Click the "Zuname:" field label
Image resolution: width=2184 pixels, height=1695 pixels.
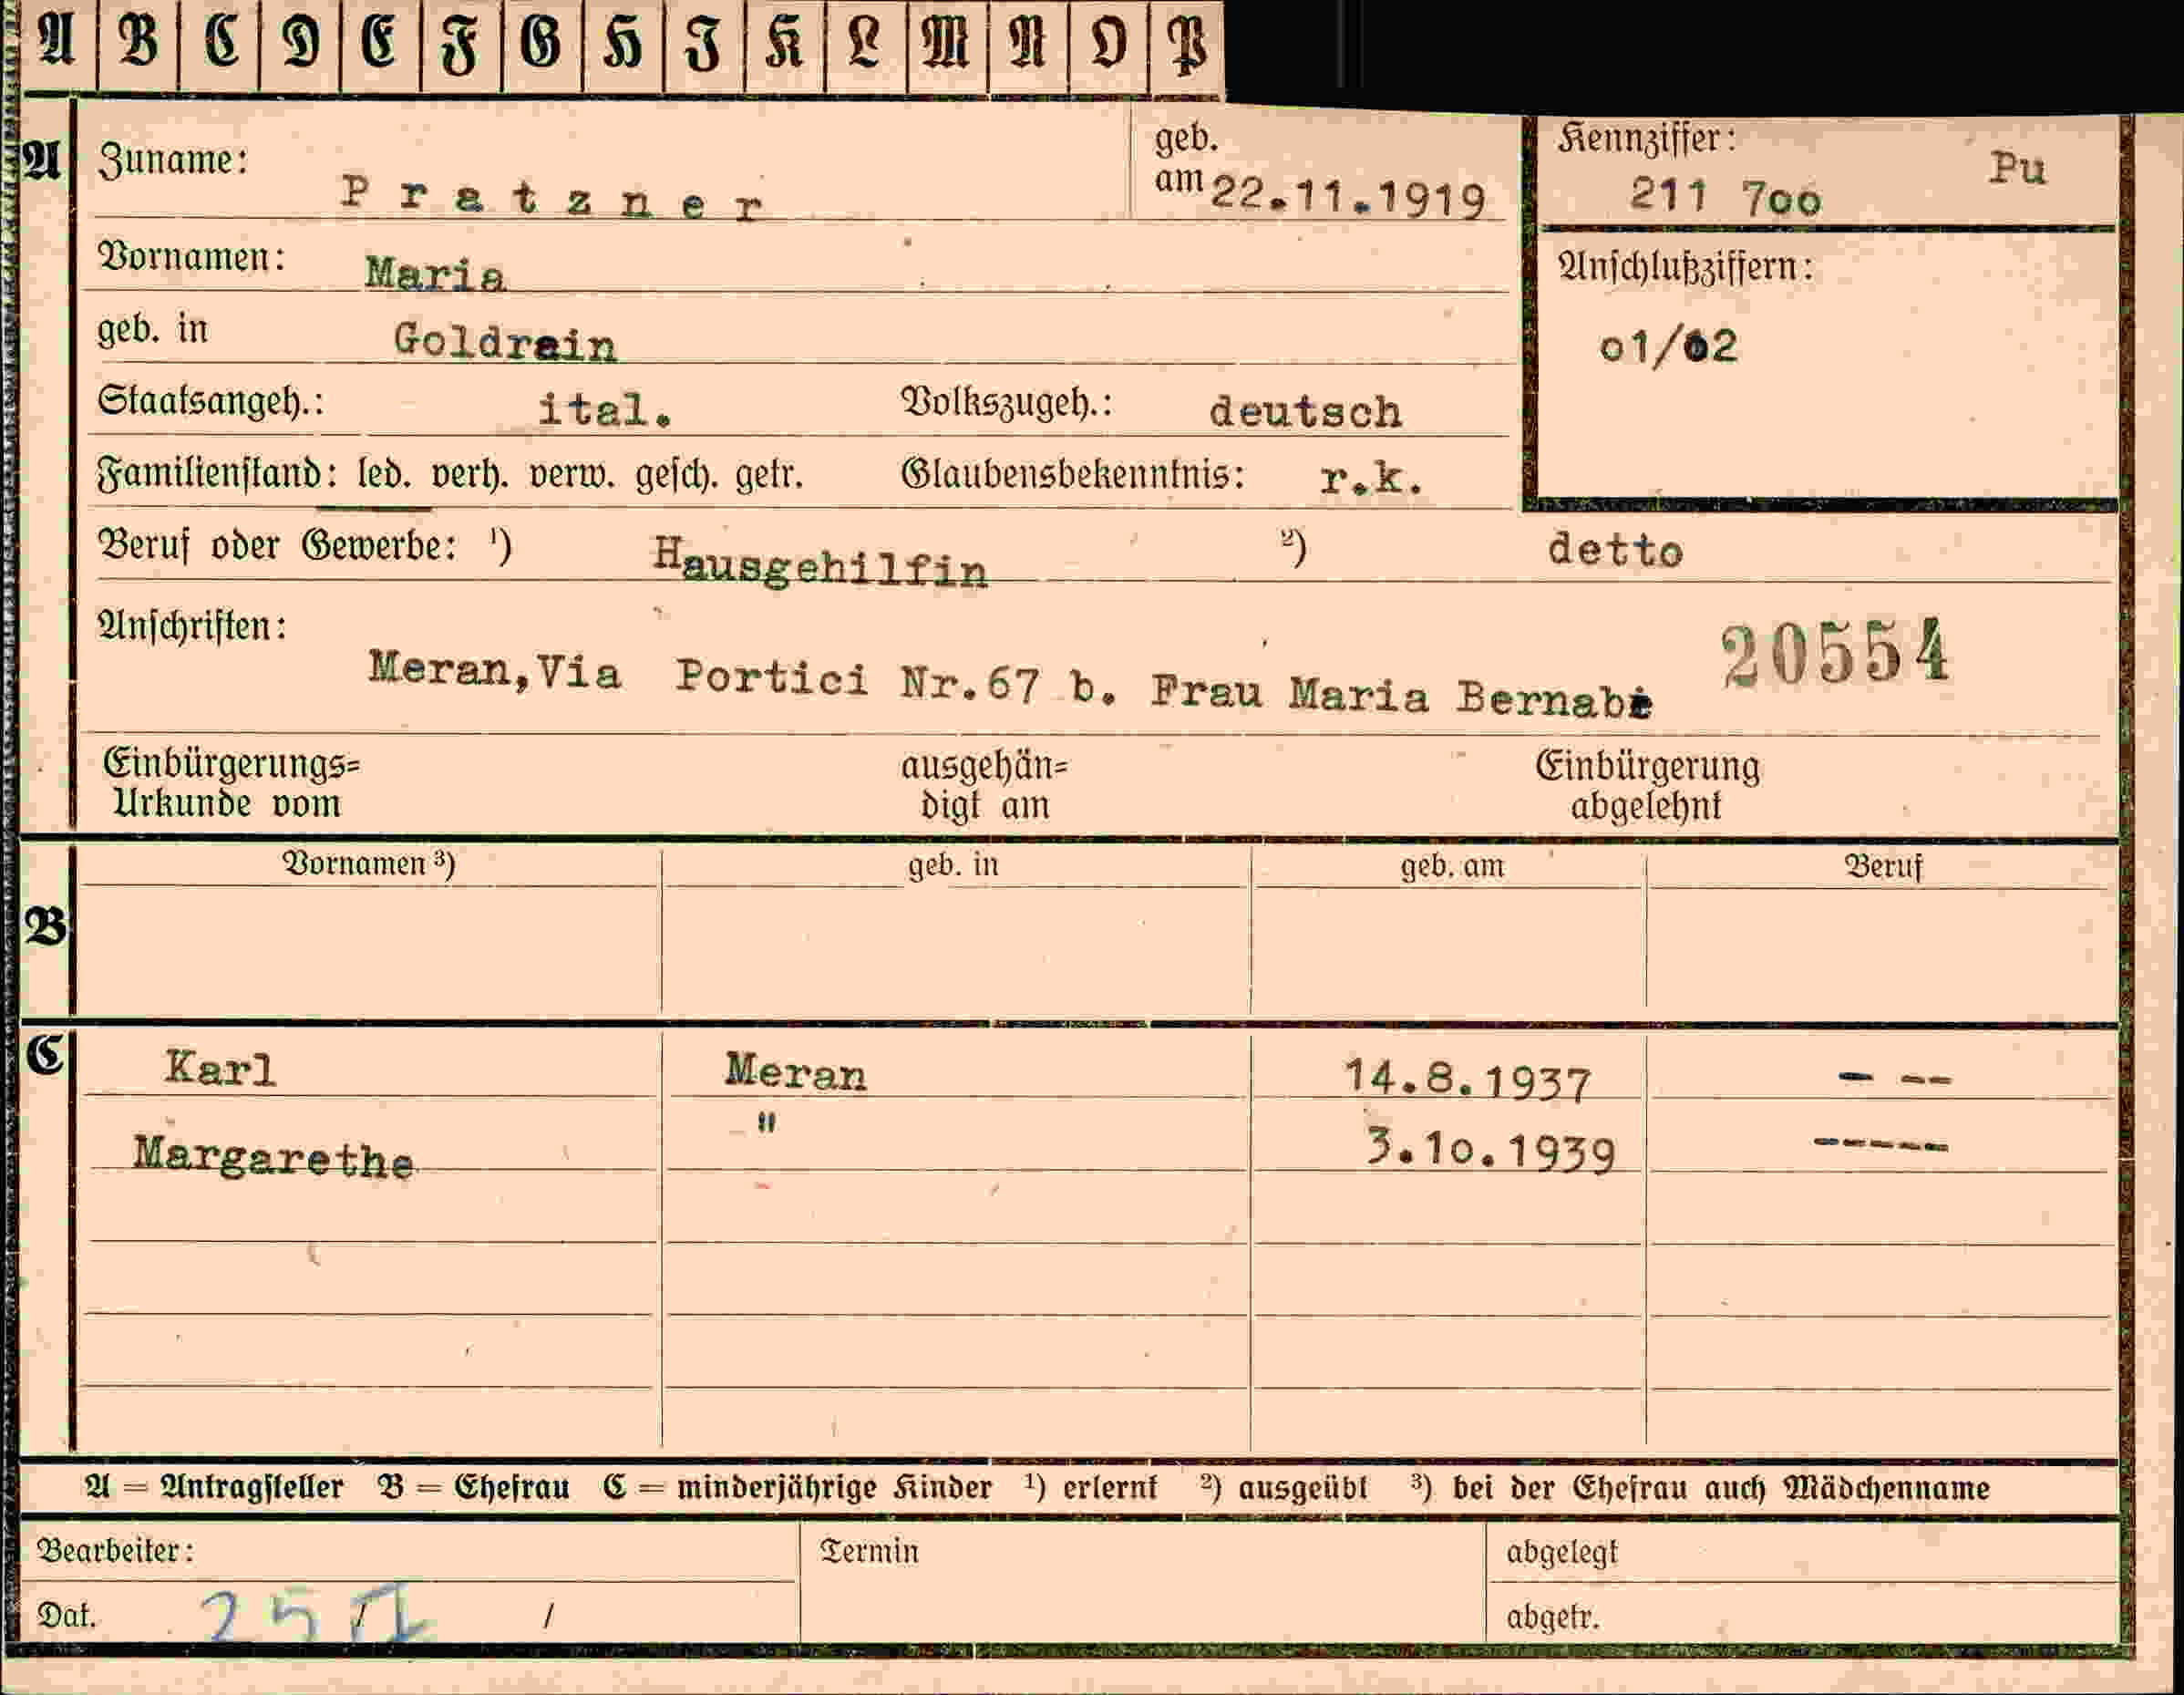pyautogui.click(x=173, y=161)
